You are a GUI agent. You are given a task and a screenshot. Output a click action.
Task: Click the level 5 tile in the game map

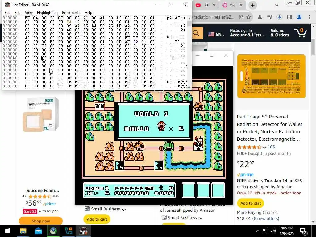click(119, 166)
